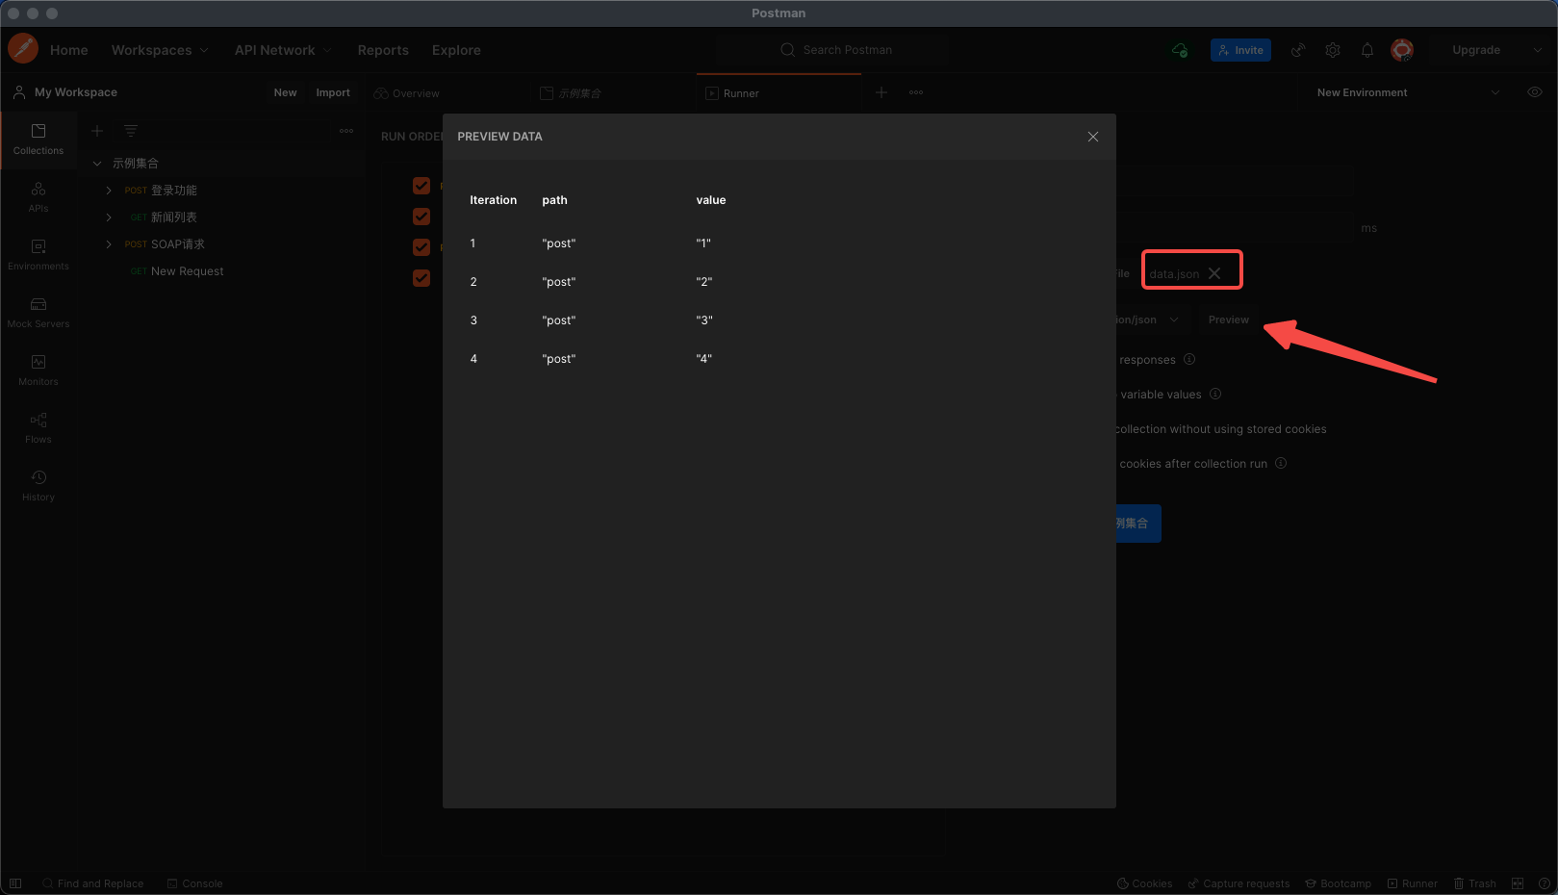1558x895 pixels.
Task: Open the Explore menu
Action: click(456, 50)
